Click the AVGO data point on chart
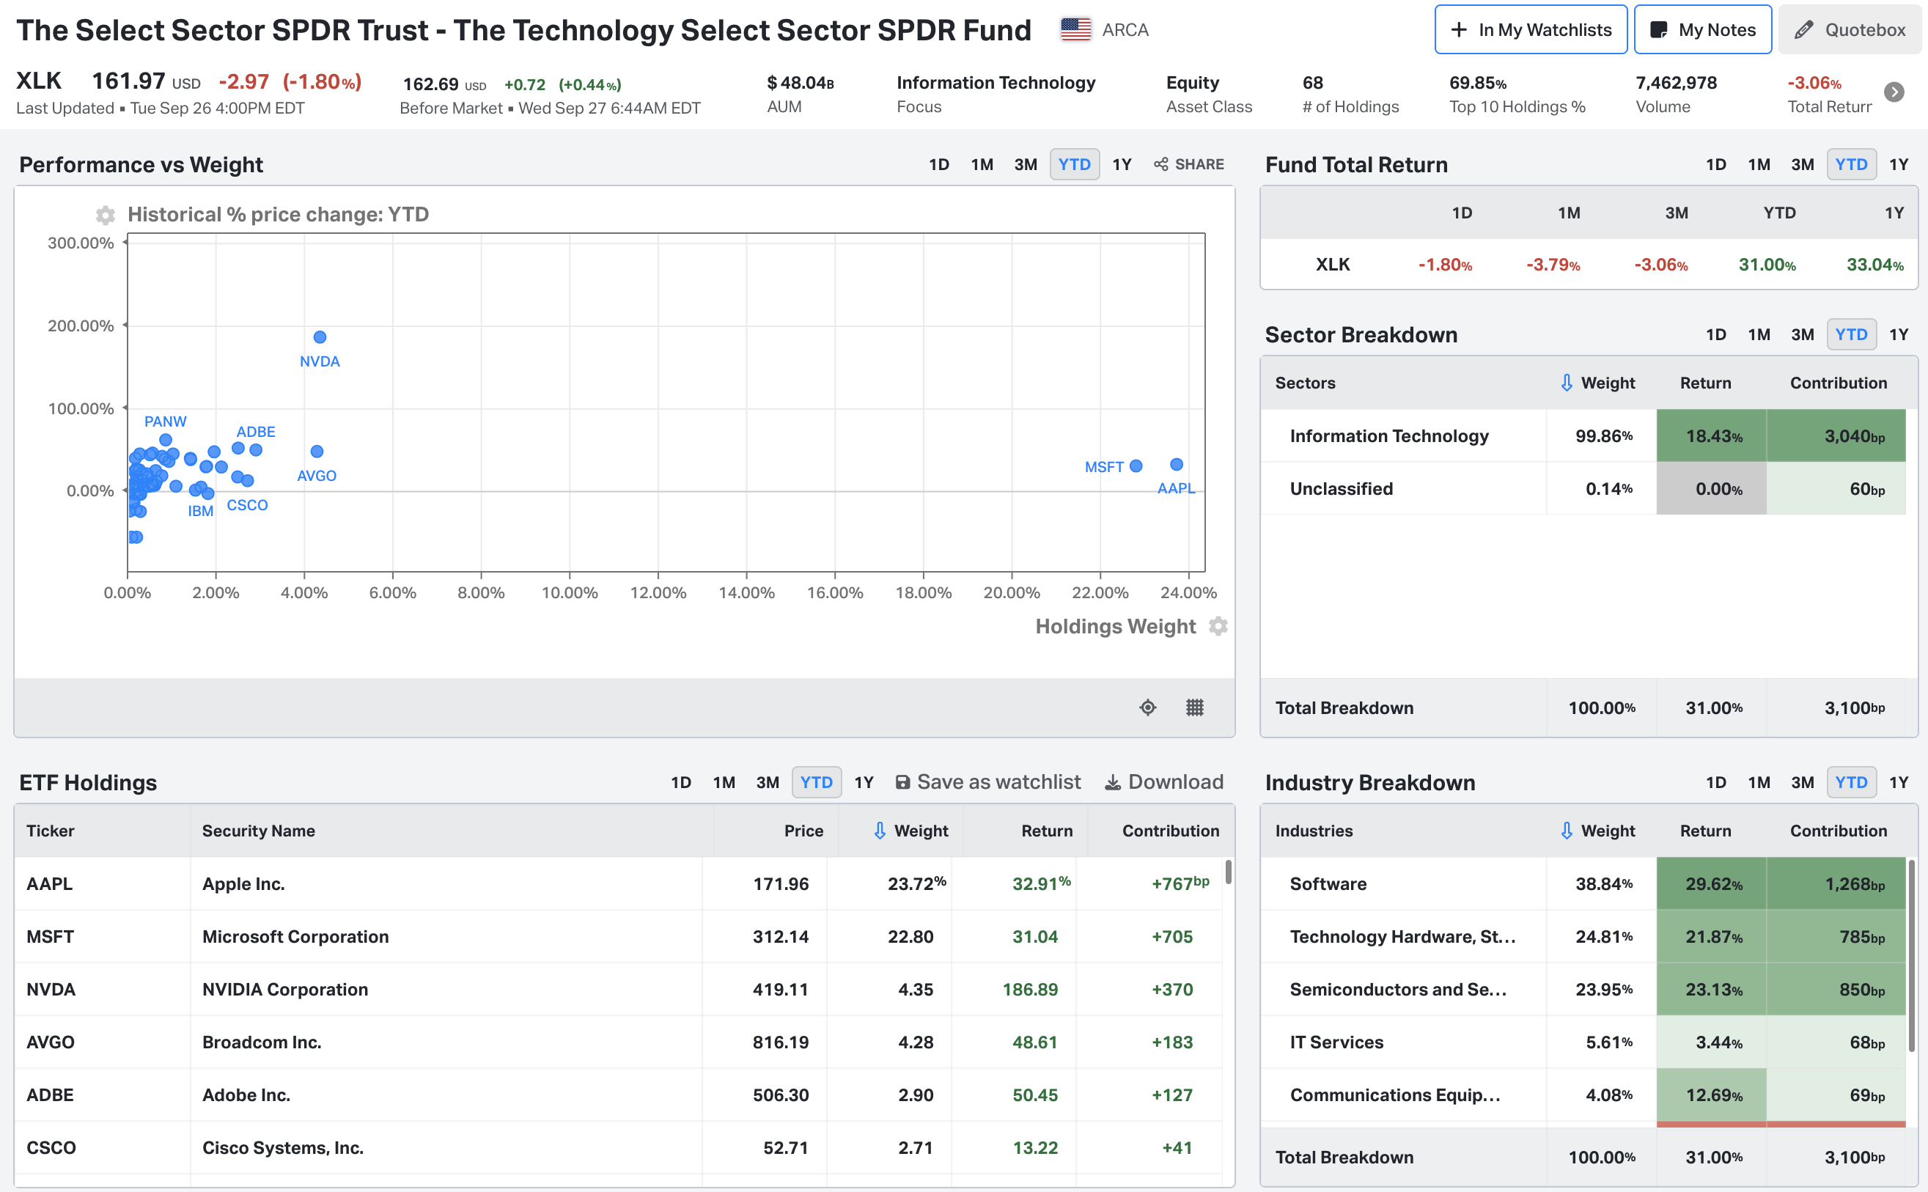 tap(317, 451)
